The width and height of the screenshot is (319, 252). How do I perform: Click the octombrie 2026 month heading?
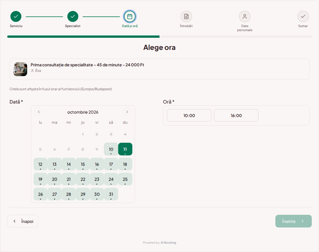[x=83, y=112]
